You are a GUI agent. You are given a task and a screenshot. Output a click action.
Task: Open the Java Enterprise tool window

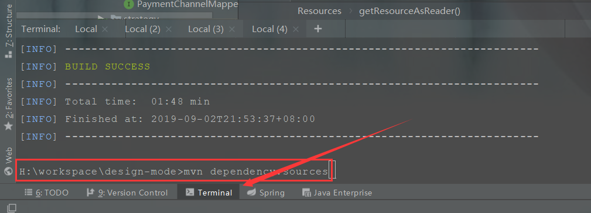[x=337, y=193]
